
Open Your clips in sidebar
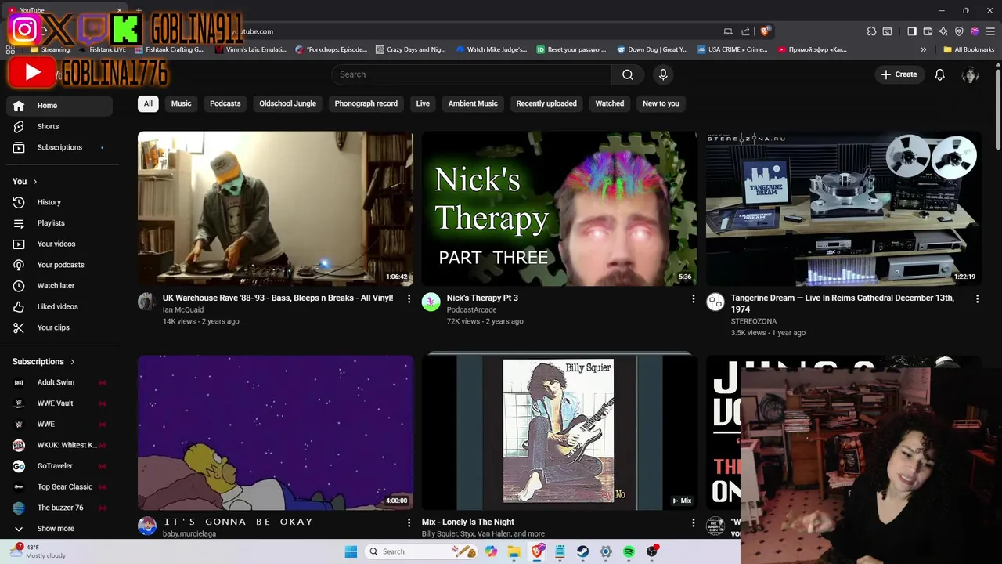point(59,327)
